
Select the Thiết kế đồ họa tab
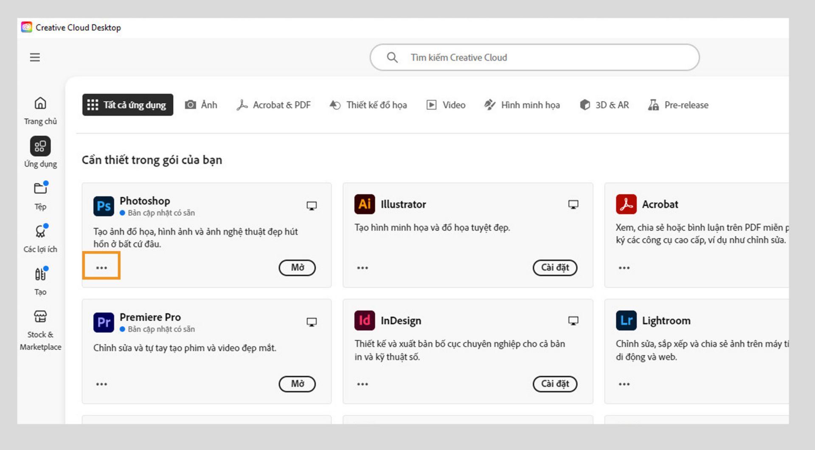368,105
